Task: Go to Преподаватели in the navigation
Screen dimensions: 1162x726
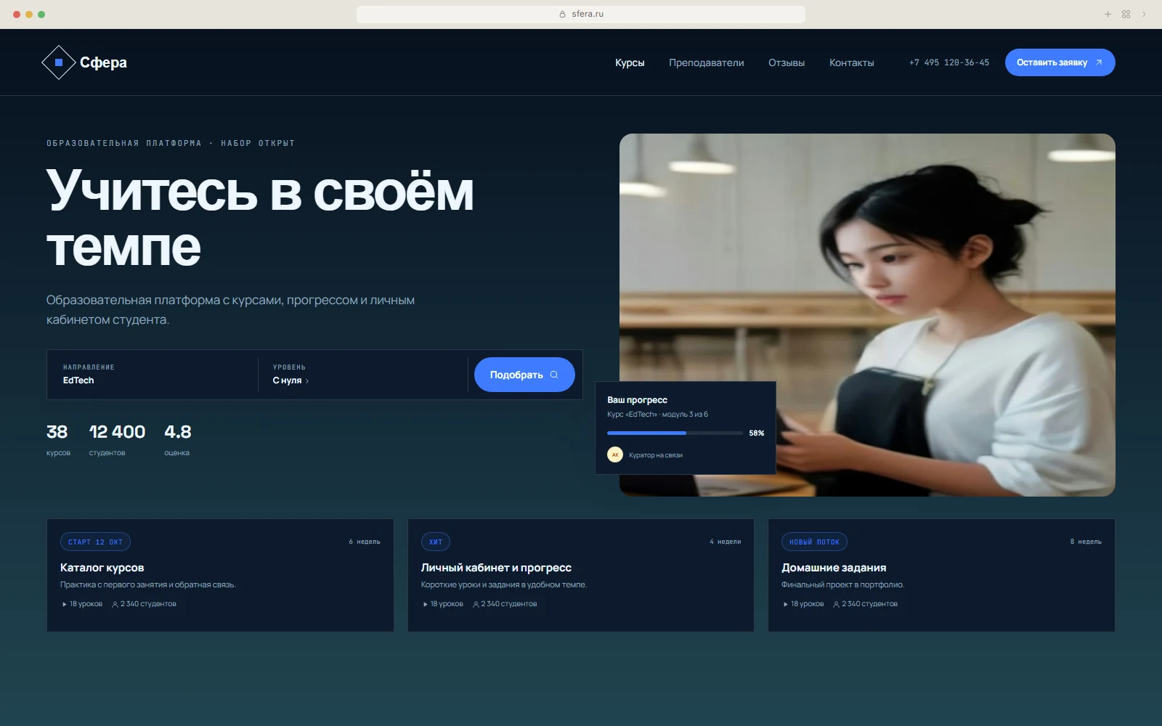Action: [x=706, y=62]
